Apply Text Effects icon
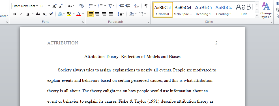The height and width of the screenshot is (106, 279). 60,14
